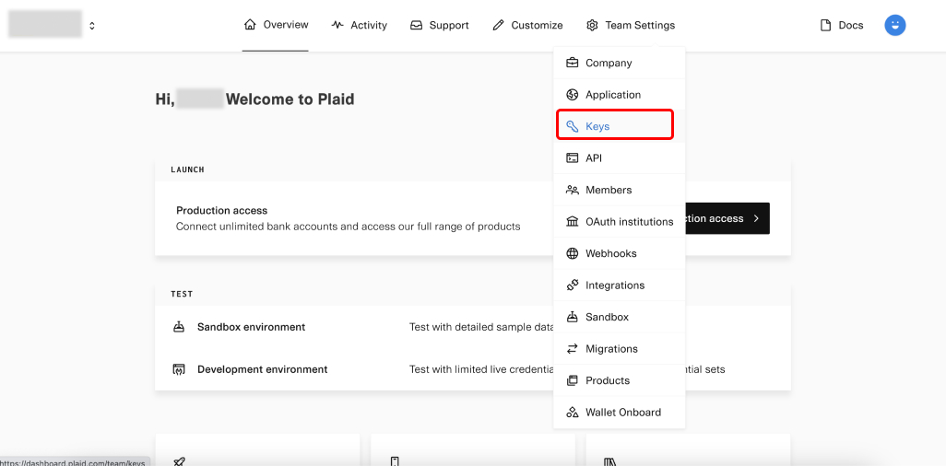Click the briefcase icon beside Company

(x=572, y=64)
